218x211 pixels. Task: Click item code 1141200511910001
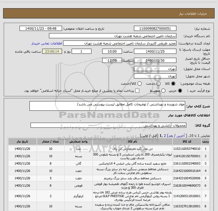tap(187, 196)
